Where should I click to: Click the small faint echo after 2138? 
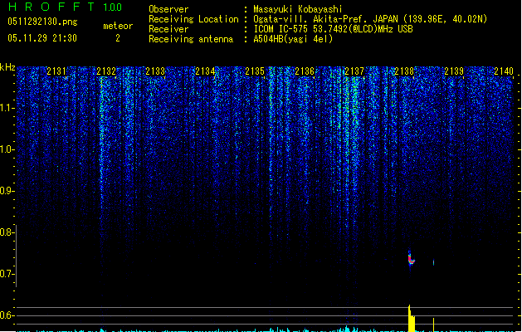coord(433,263)
